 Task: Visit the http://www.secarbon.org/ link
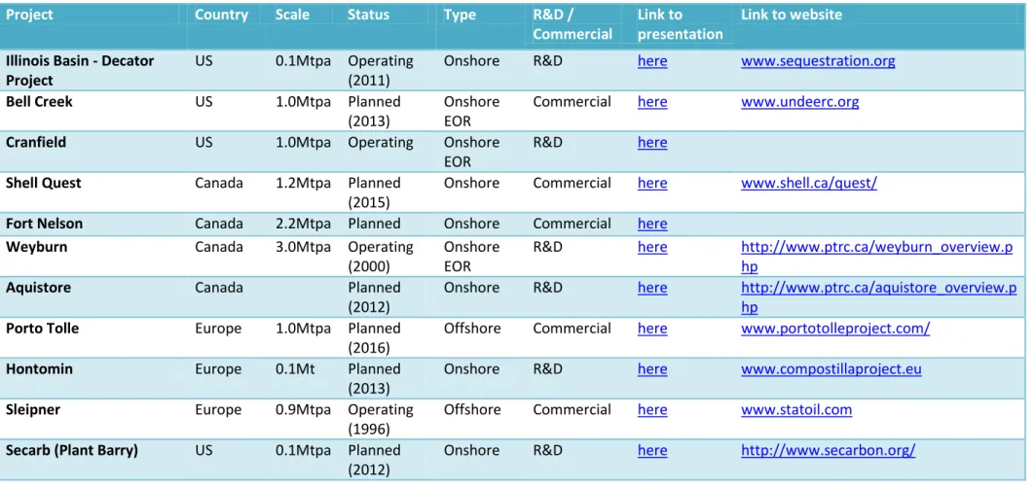[x=829, y=450]
